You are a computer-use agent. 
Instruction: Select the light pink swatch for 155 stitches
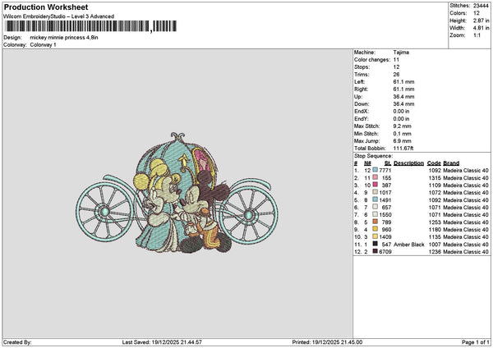point(376,178)
